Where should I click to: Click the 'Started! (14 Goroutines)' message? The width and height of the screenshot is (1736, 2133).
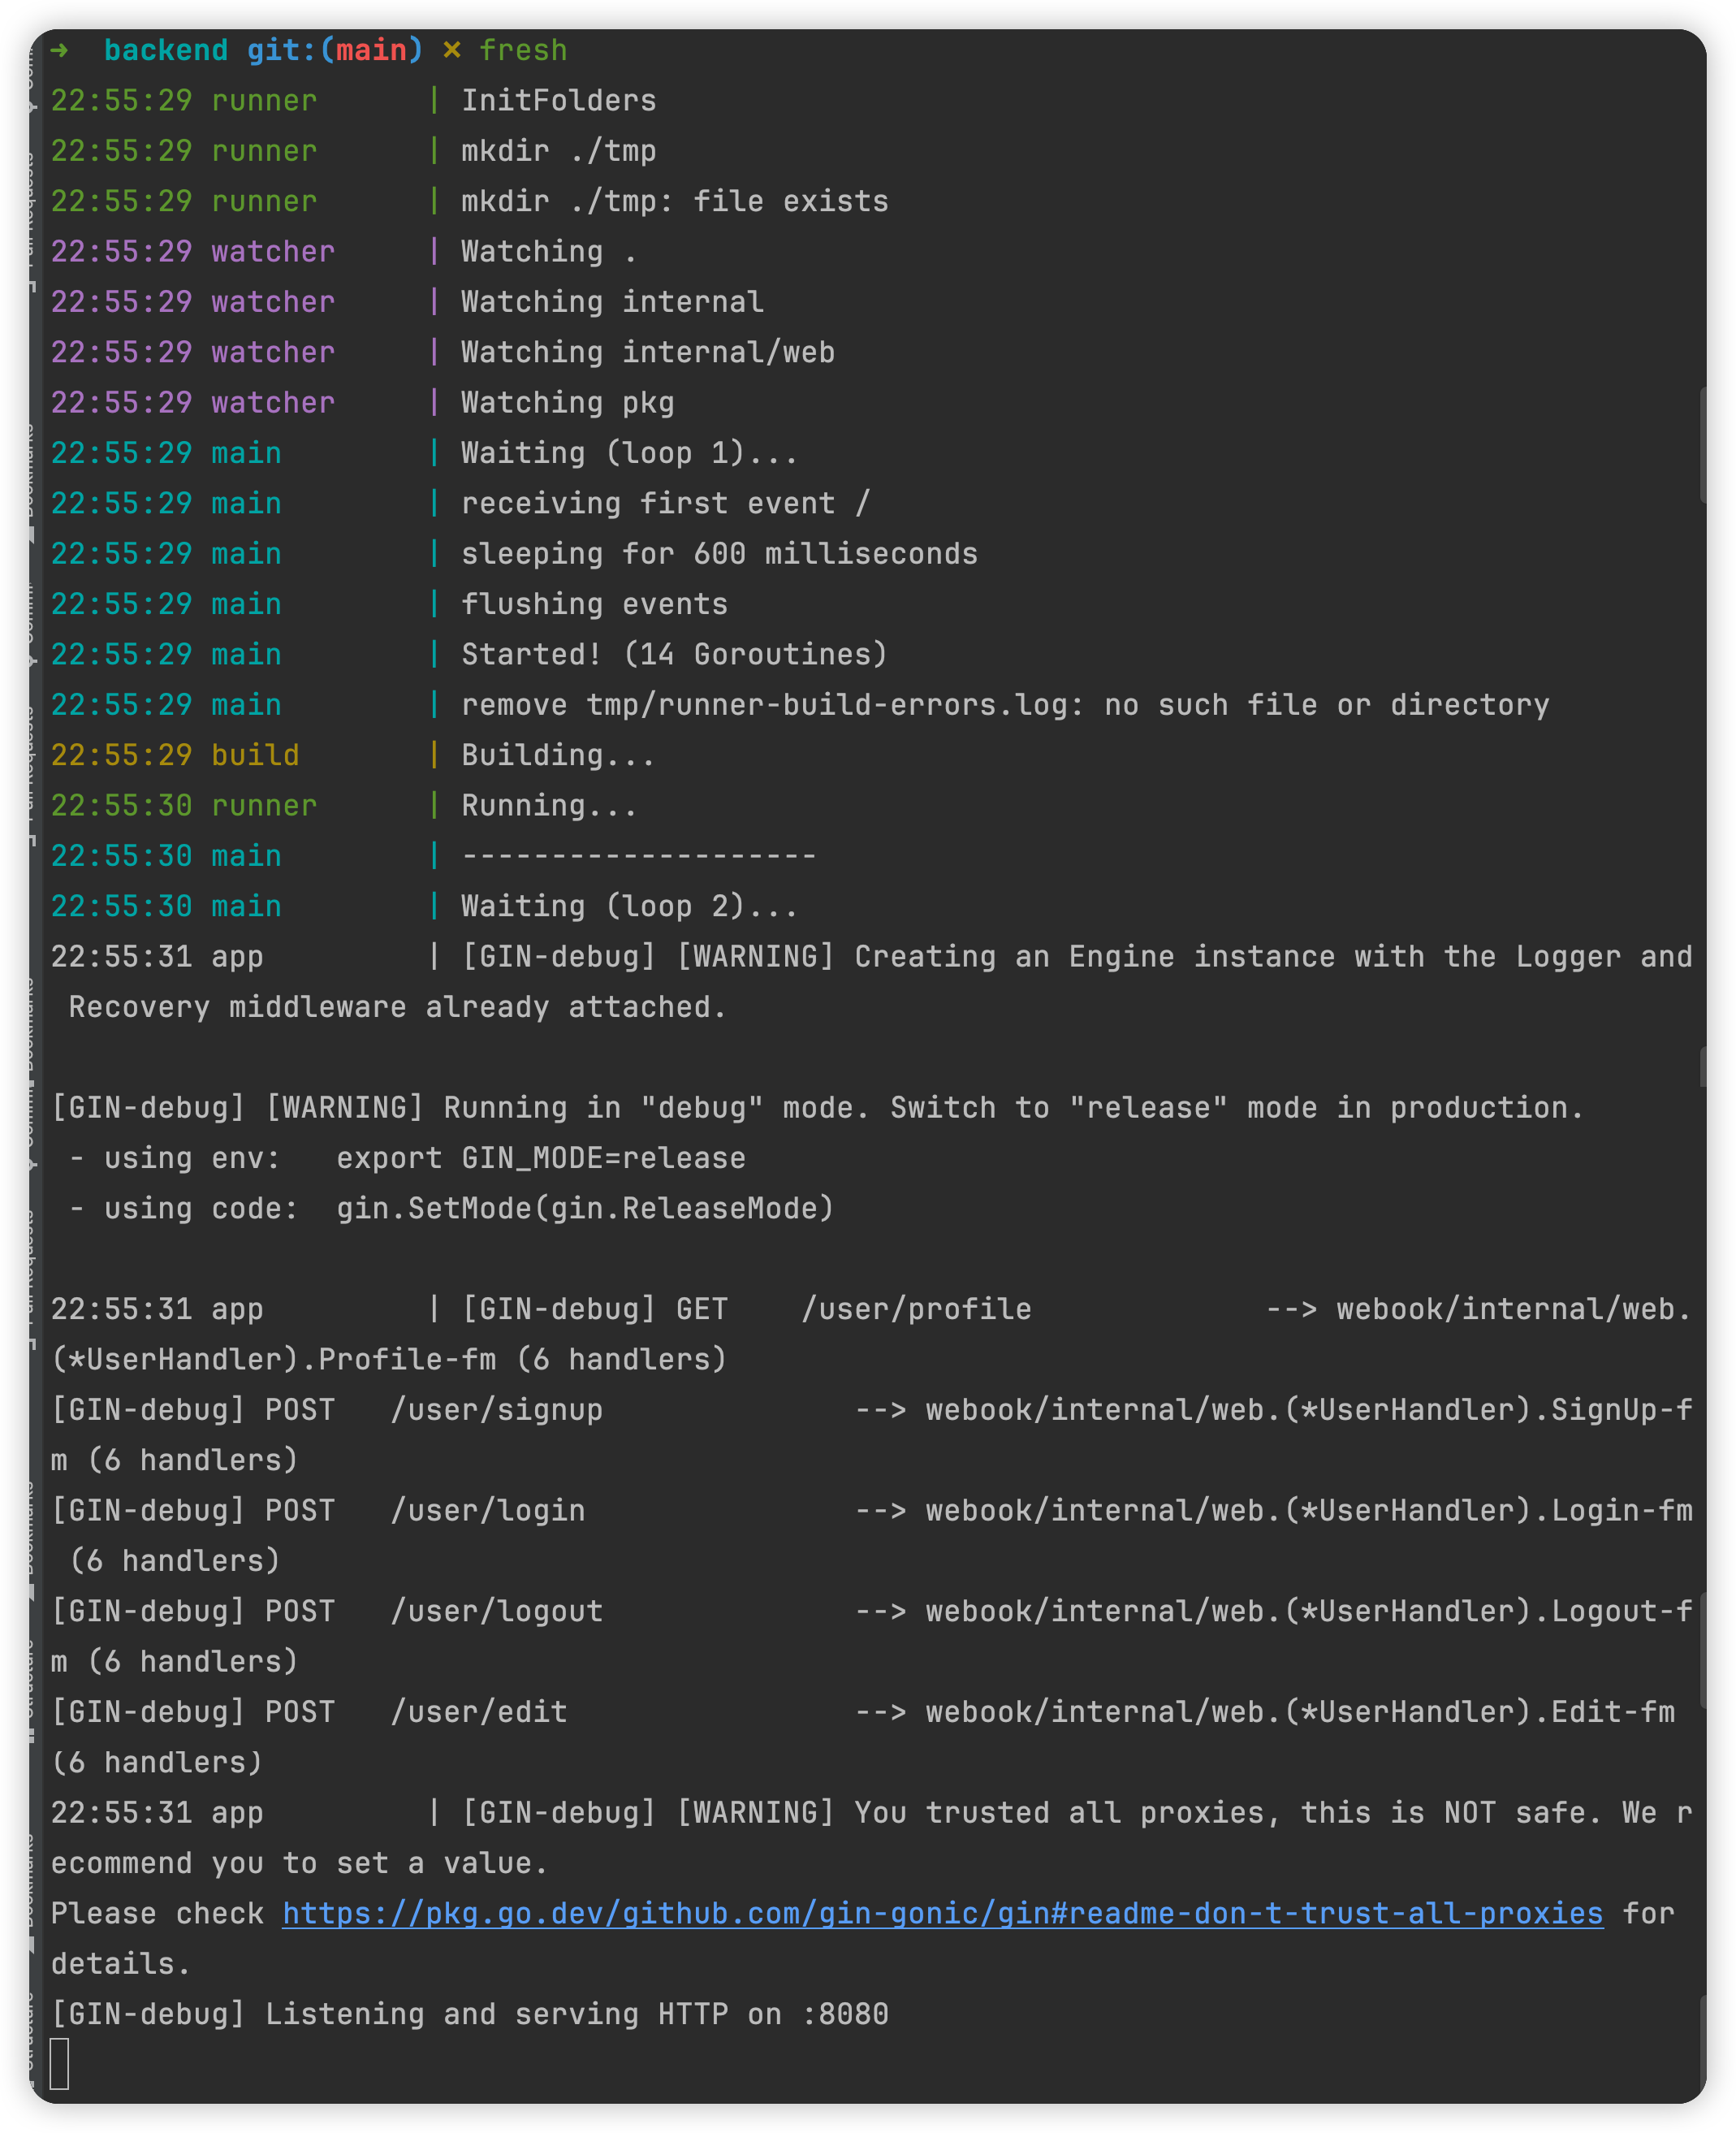pos(674,655)
